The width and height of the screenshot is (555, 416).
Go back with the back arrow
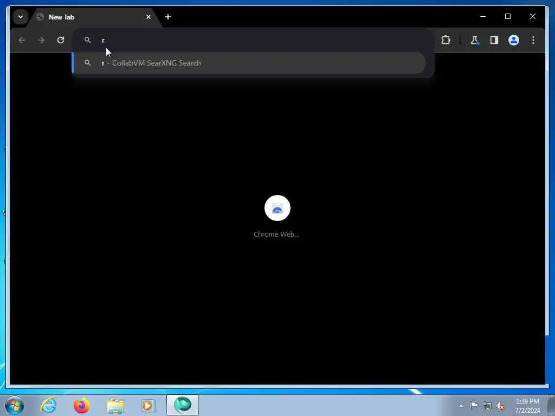coord(22,40)
